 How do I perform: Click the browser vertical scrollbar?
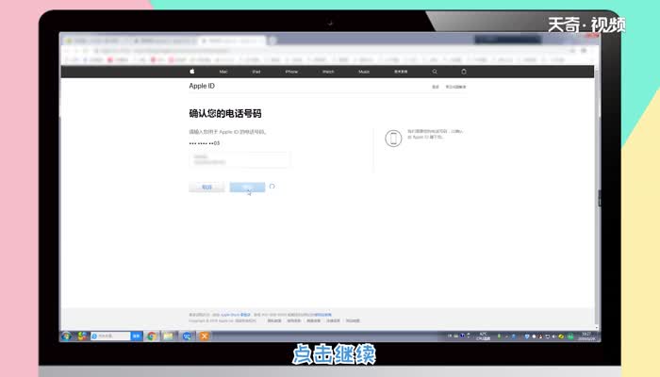tap(597, 198)
